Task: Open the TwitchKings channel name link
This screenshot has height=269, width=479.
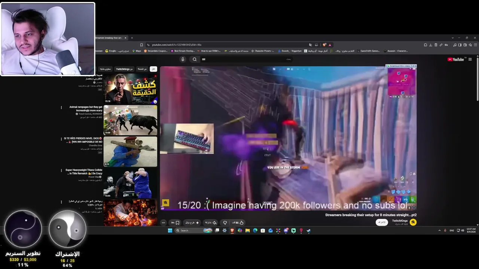Action: 400,221
